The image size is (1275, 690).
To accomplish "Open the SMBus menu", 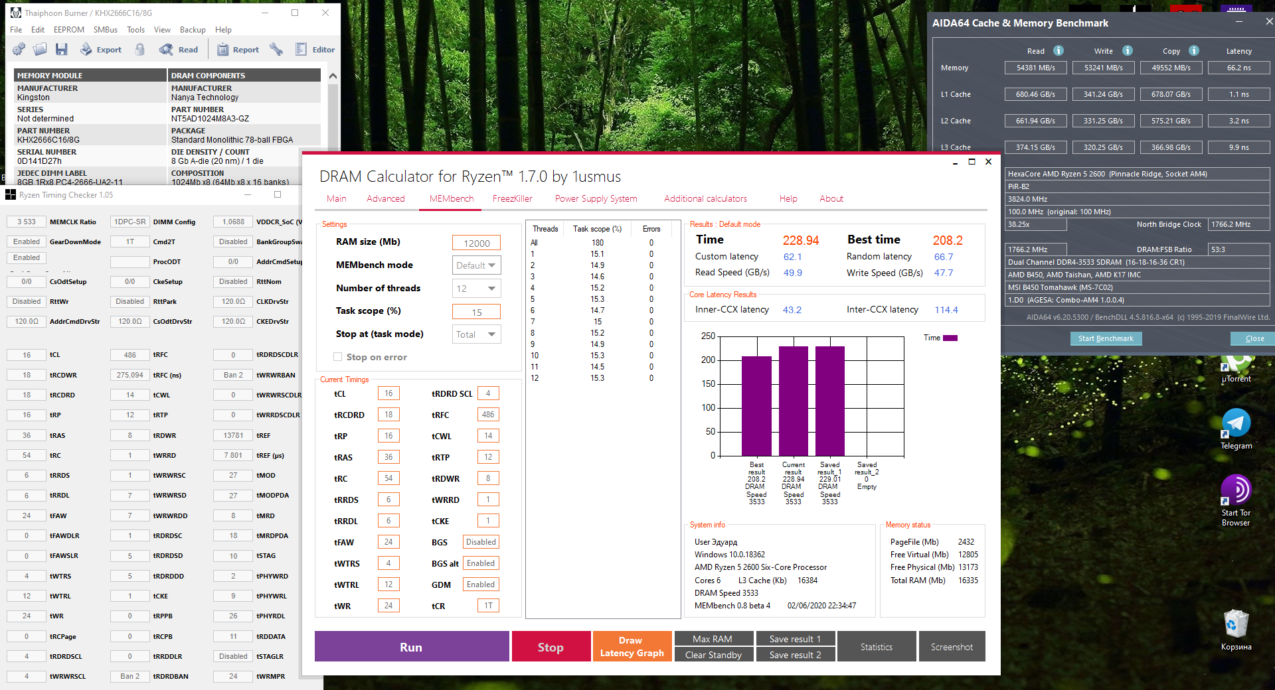I will [x=106, y=30].
